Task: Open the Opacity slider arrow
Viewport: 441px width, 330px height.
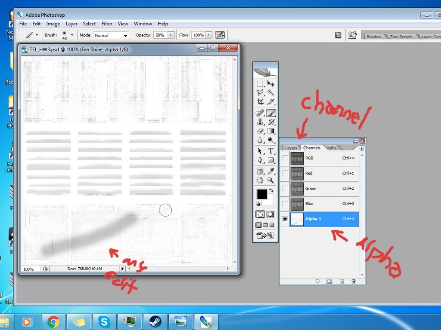Action: coord(171,35)
